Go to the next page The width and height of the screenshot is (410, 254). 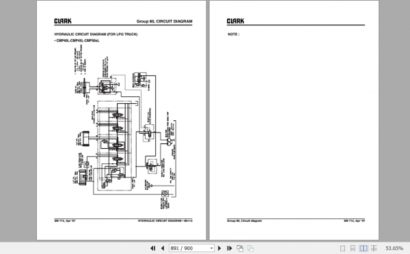(x=219, y=248)
